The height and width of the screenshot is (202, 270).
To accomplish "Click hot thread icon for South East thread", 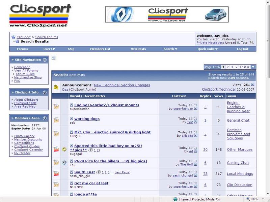I will tap(56, 173).
